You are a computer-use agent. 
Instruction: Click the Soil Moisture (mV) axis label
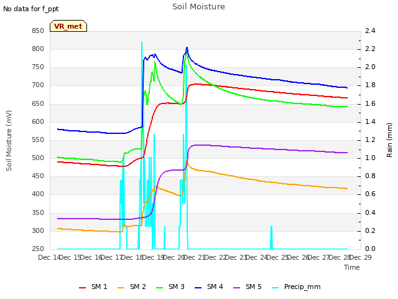point(9,140)
